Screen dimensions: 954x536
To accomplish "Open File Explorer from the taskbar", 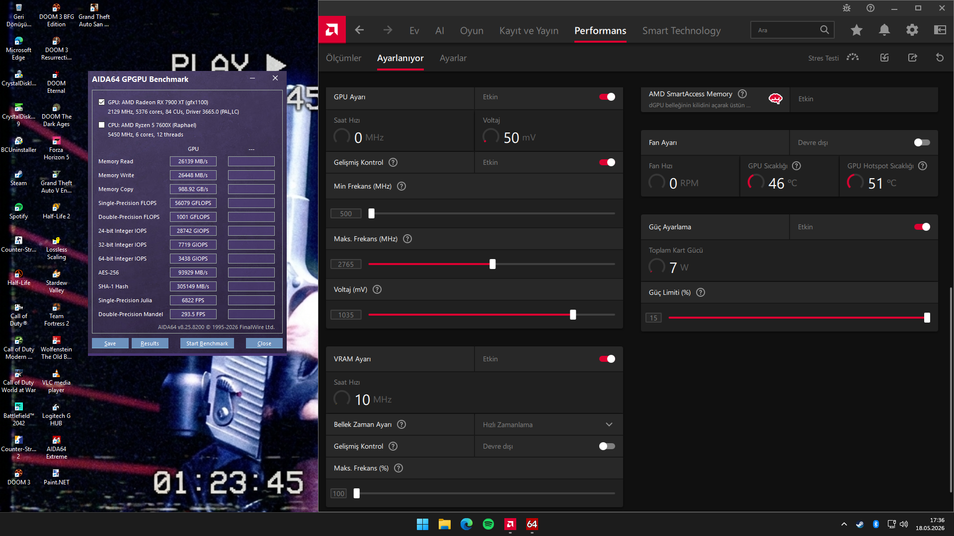I will coord(445,524).
